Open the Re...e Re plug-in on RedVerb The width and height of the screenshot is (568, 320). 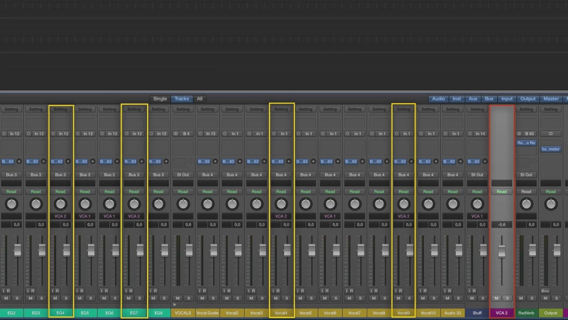[526, 143]
